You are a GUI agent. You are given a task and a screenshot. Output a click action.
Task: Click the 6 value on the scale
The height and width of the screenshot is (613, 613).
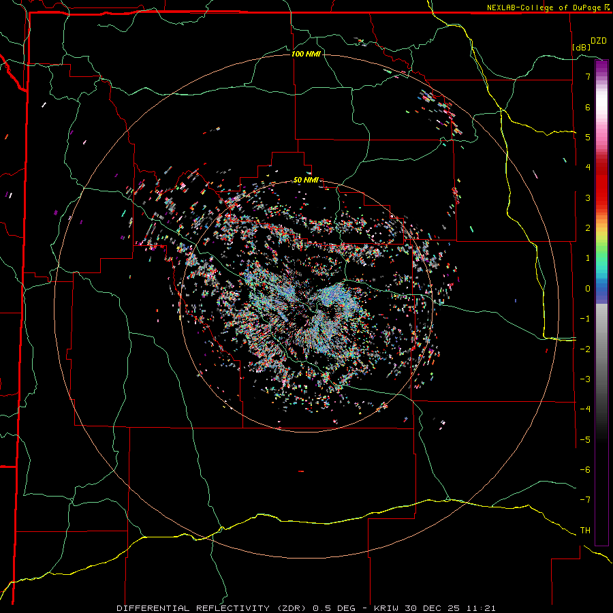pyautogui.click(x=588, y=107)
